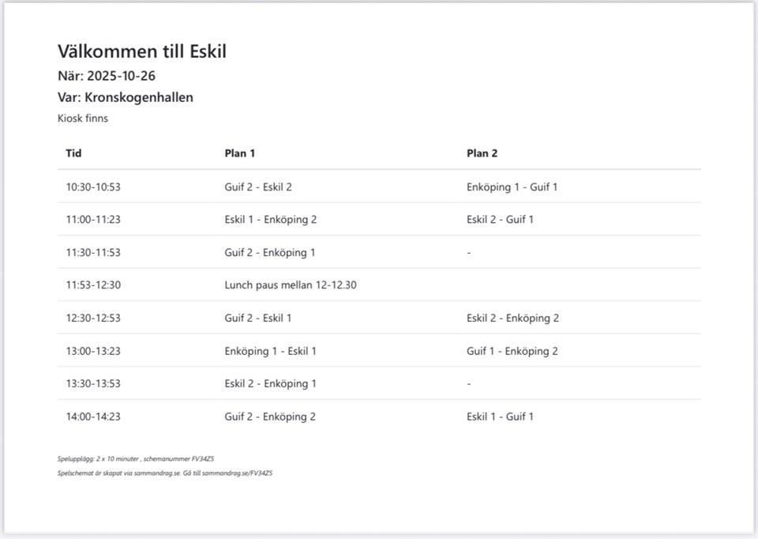Click the 'Plan 1' column header

point(239,153)
